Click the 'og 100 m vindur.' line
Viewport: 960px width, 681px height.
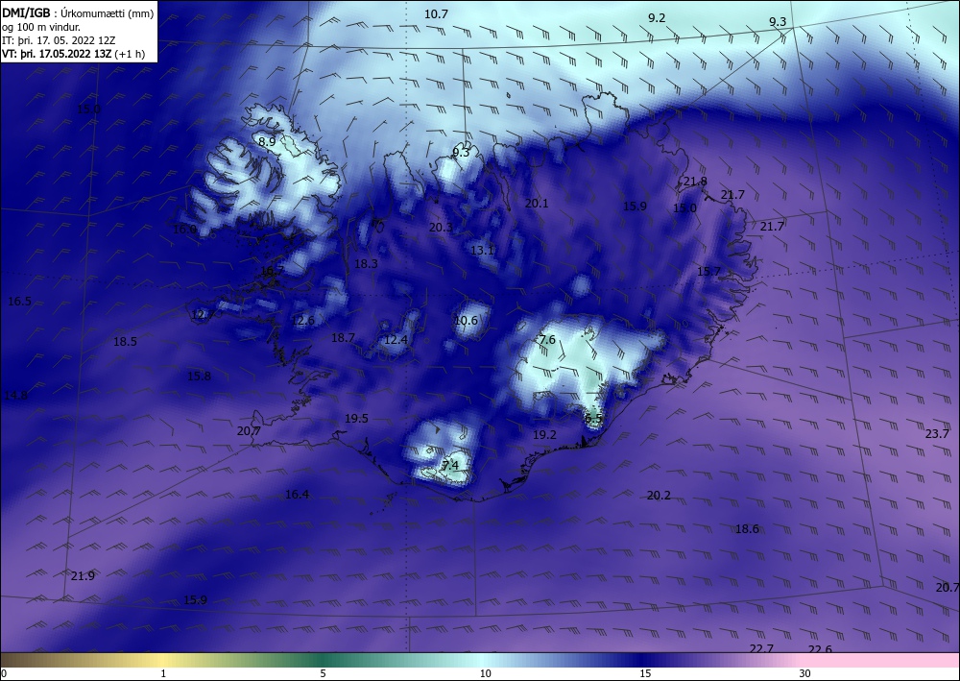(x=41, y=27)
